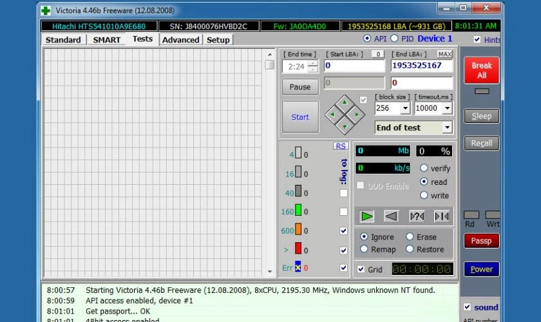Click the End time spinner arrows

pyautogui.click(x=312, y=66)
